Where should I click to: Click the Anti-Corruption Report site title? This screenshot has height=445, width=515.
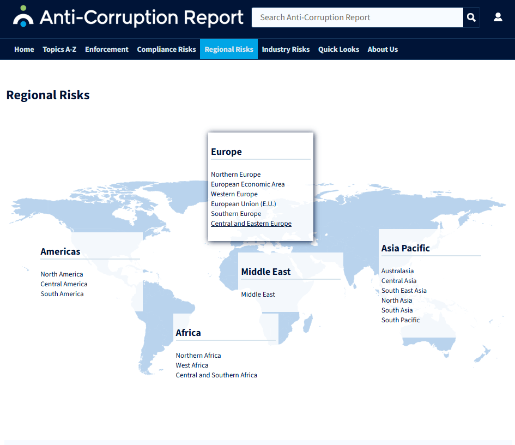click(x=142, y=17)
